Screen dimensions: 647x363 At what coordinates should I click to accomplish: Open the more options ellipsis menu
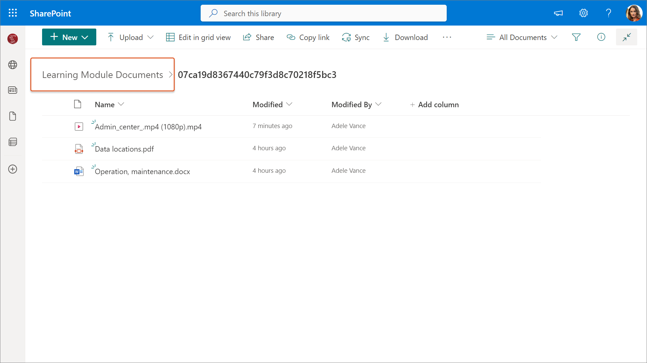tap(447, 37)
